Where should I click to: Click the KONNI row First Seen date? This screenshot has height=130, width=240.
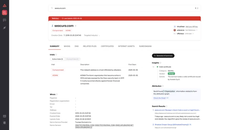click(133, 76)
